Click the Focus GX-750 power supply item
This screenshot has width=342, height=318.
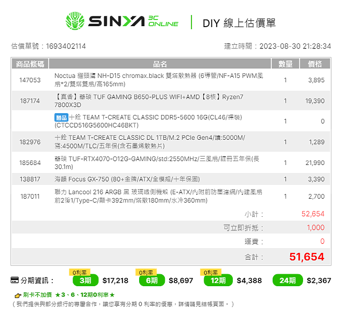pos(127,179)
